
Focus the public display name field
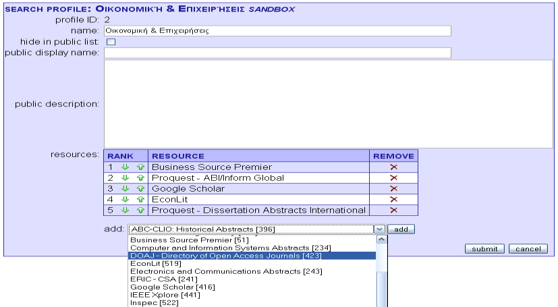(x=277, y=53)
